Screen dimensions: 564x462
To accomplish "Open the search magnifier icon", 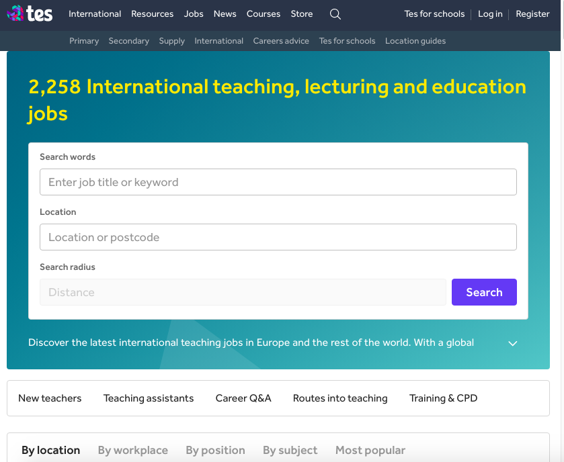I will [335, 14].
